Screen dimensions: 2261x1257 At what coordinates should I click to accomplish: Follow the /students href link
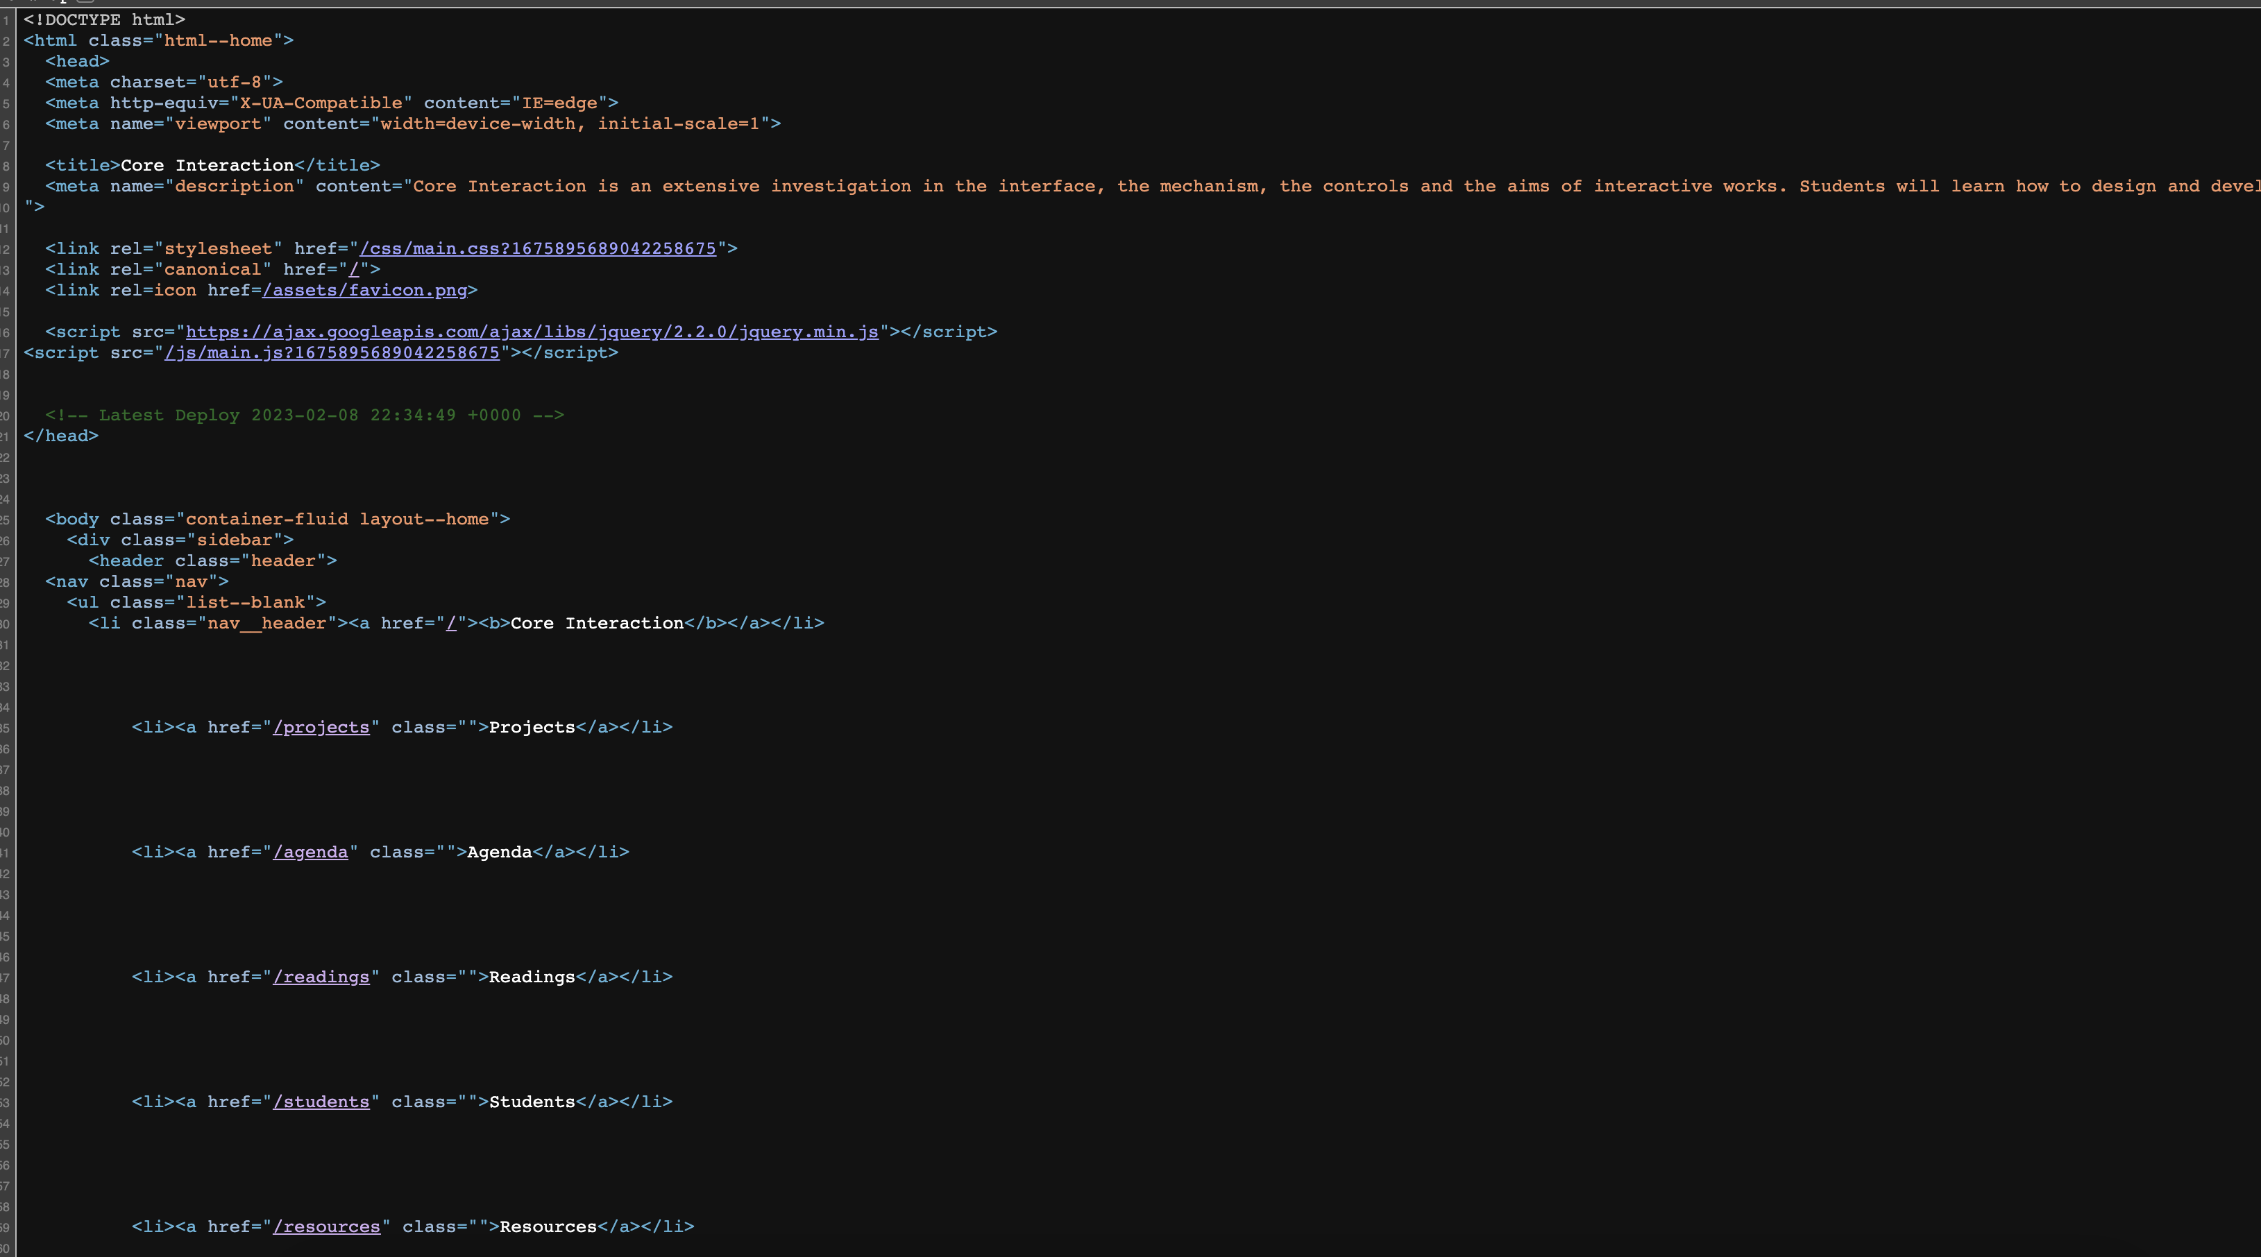[321, 1102]
